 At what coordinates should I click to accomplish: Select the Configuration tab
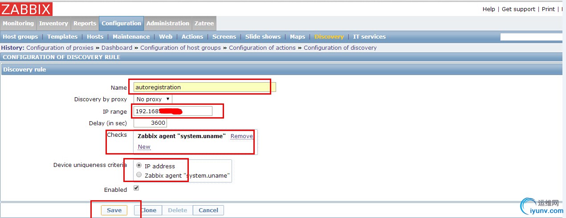121,24
